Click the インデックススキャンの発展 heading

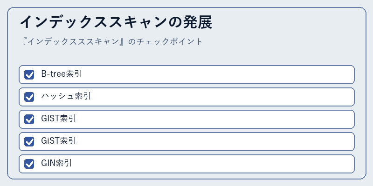click(116, 22)
